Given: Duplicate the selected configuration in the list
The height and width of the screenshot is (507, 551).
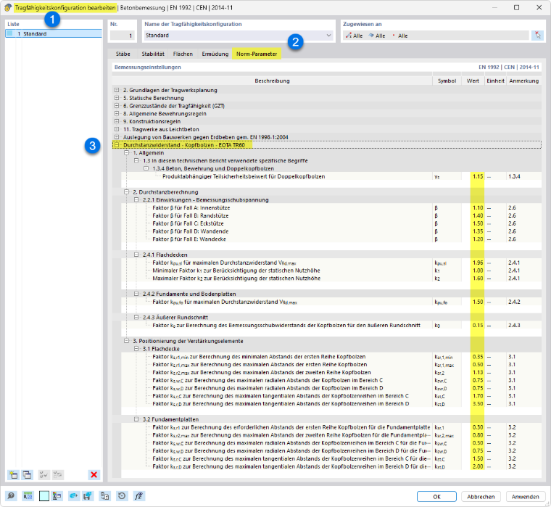Looking at the screenshot, I should (27, 474).
